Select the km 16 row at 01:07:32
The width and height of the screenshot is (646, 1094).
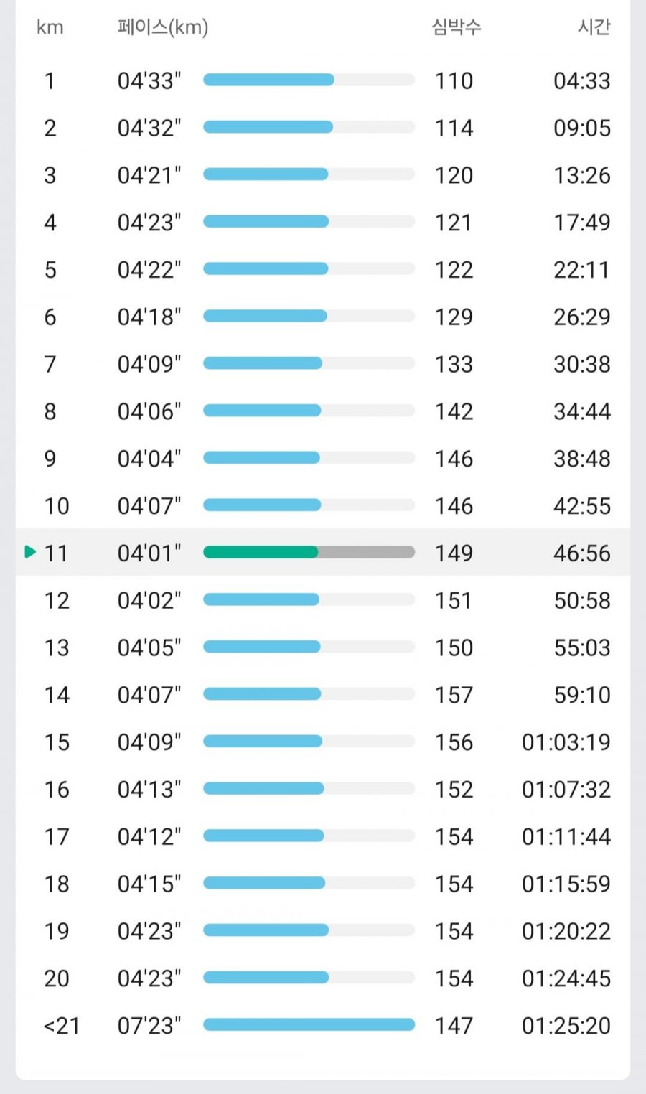pos(323,789)
